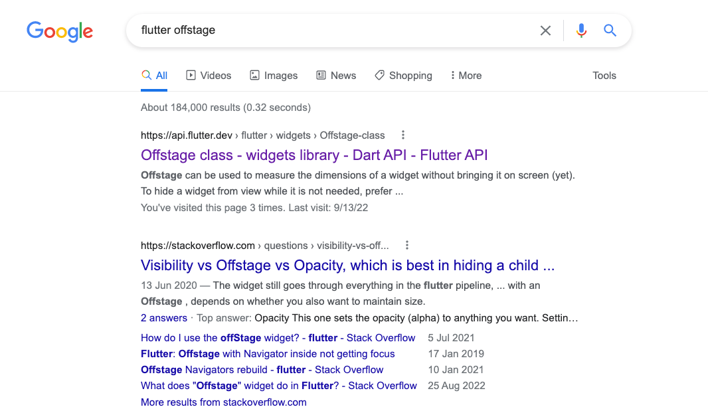Open Offstage class - widgets library link
The width and height of the screenshot is (708, 415).
click(x=314, y=155)
